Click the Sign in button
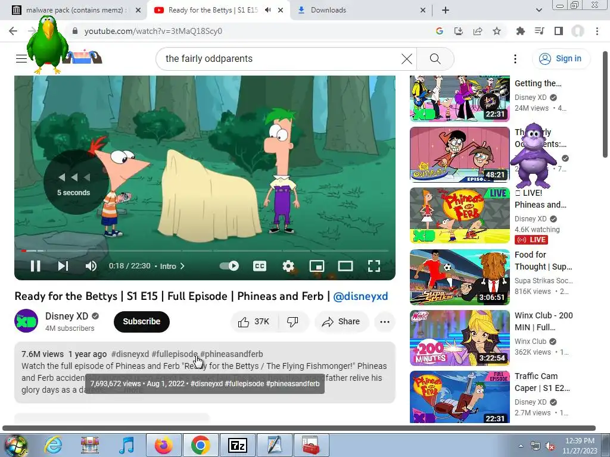 tap(561, 59)
